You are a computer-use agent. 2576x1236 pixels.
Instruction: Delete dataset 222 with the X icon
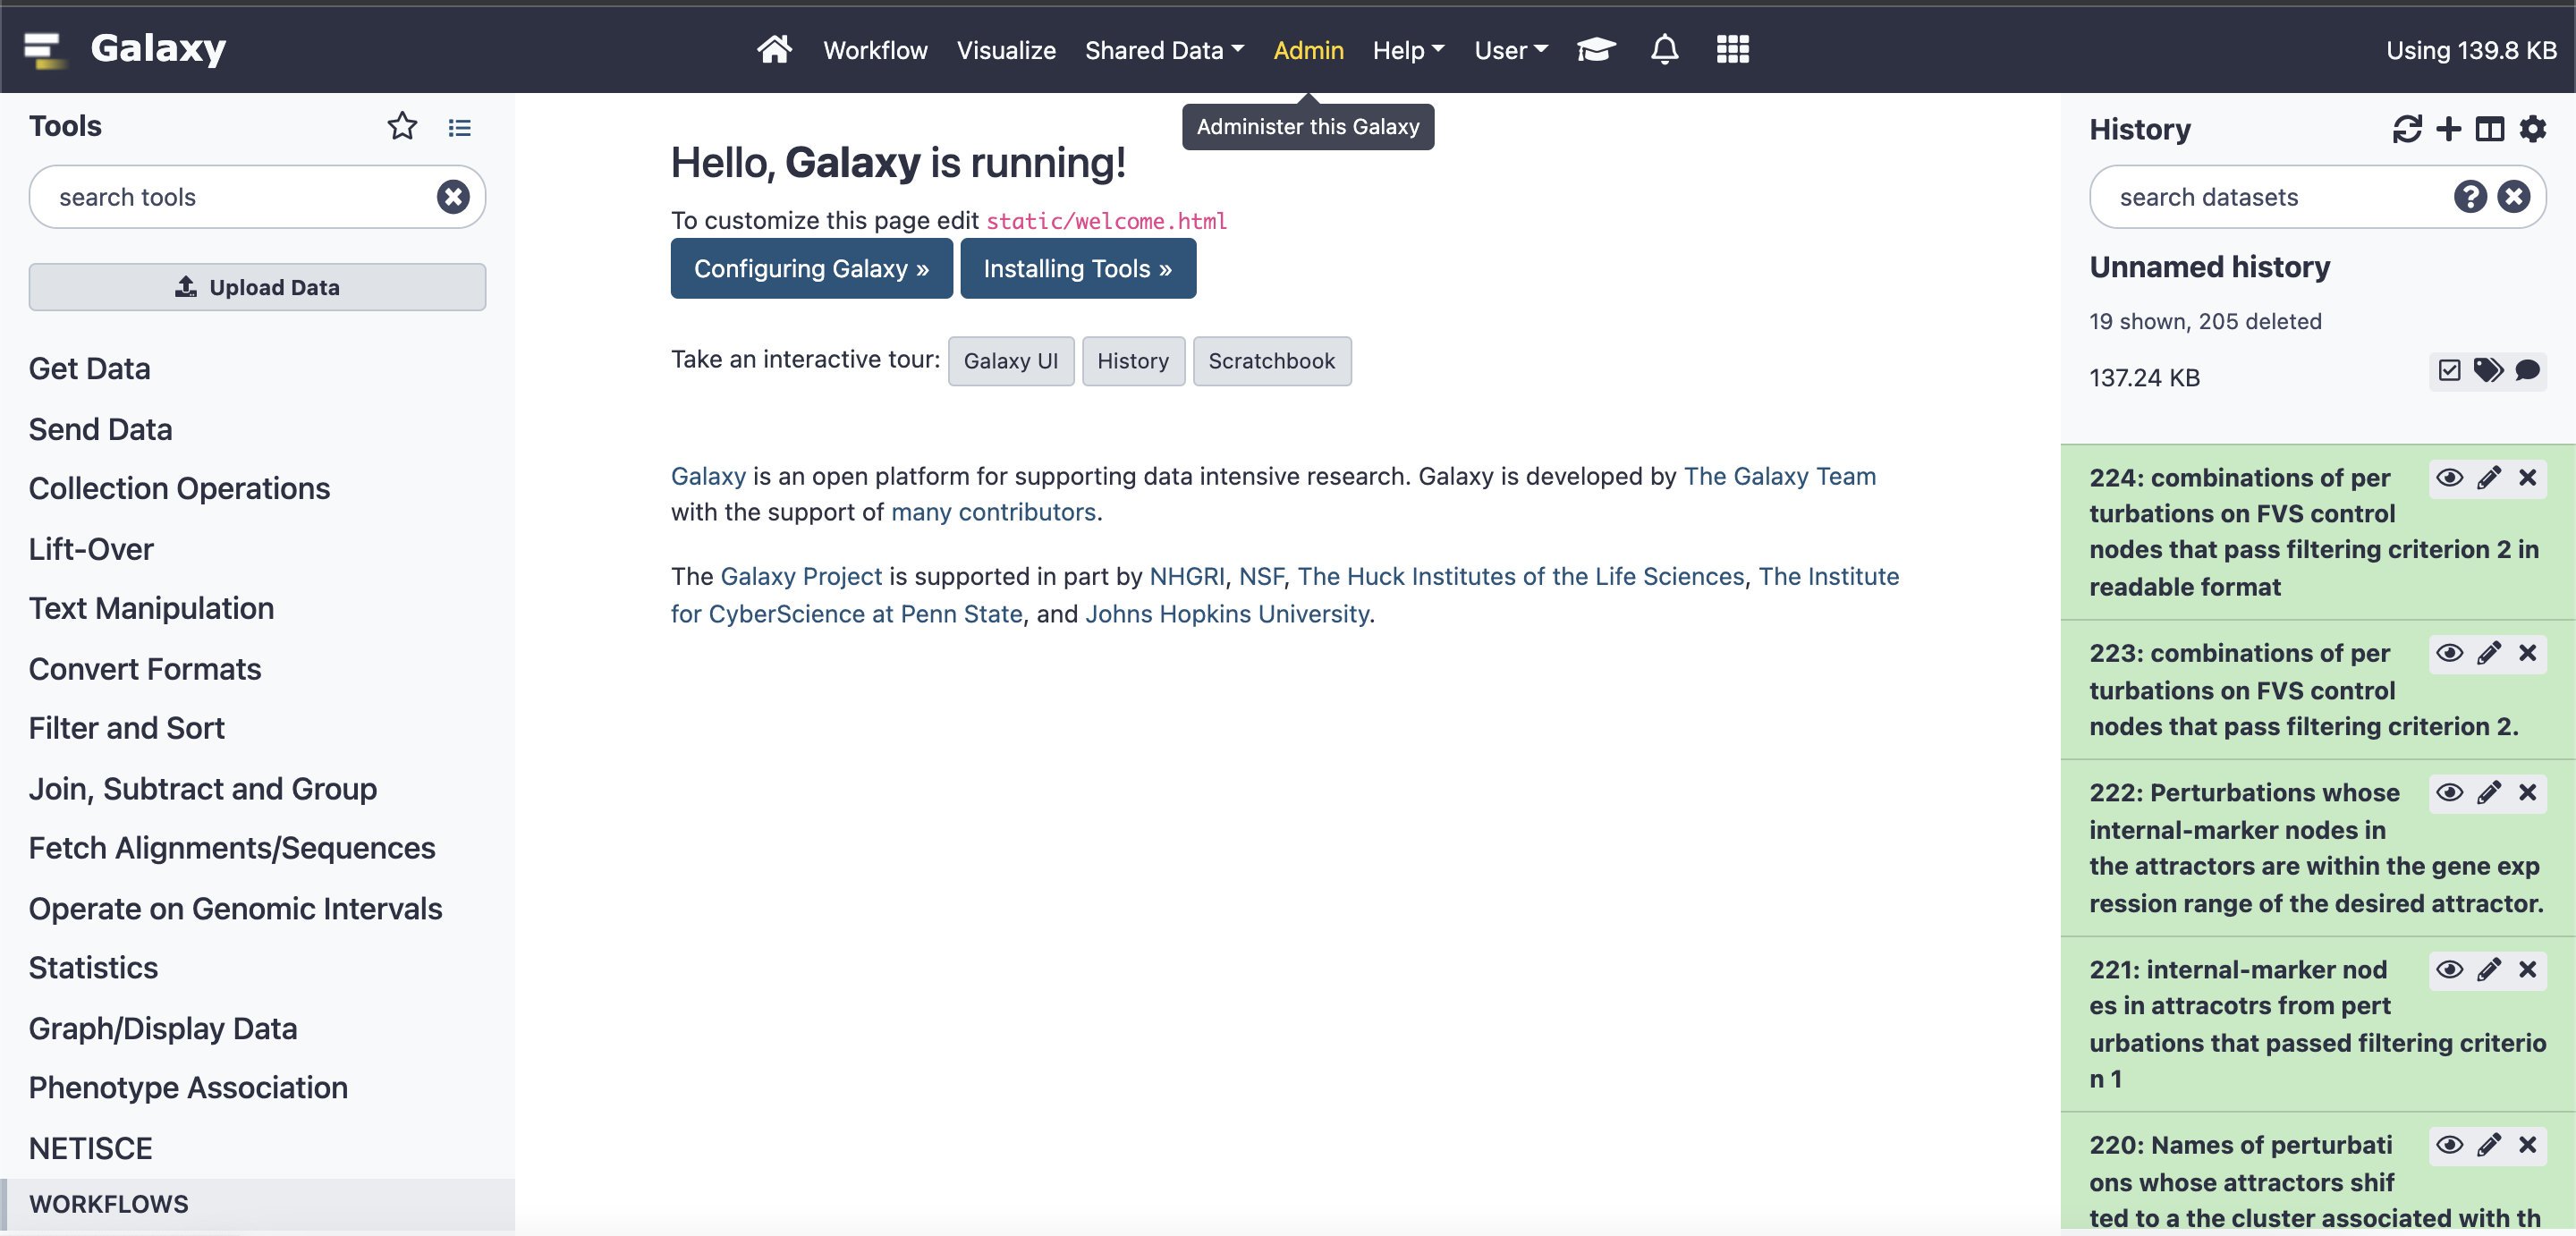[x=2527, y=792]
